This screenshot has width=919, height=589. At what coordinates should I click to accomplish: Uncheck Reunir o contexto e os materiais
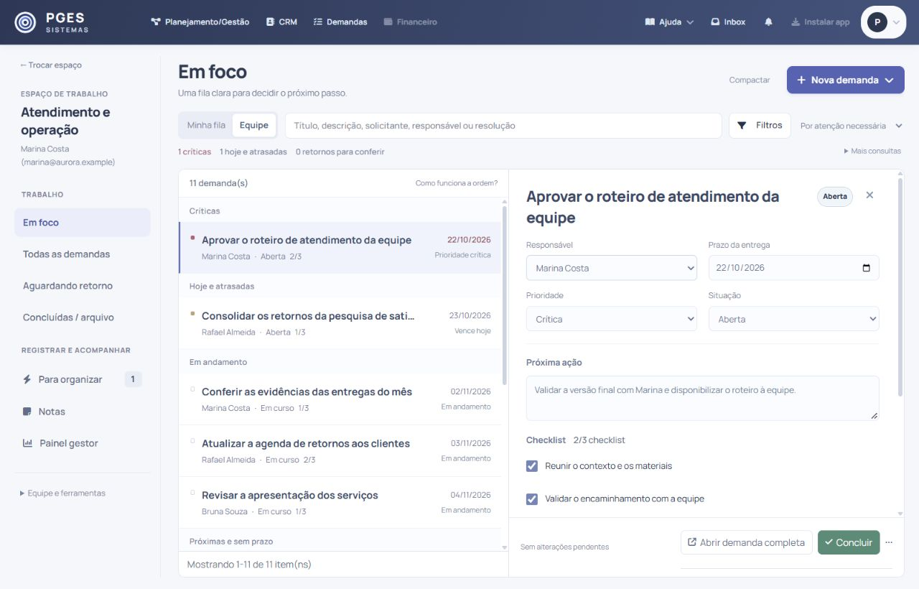coord(532,466)
